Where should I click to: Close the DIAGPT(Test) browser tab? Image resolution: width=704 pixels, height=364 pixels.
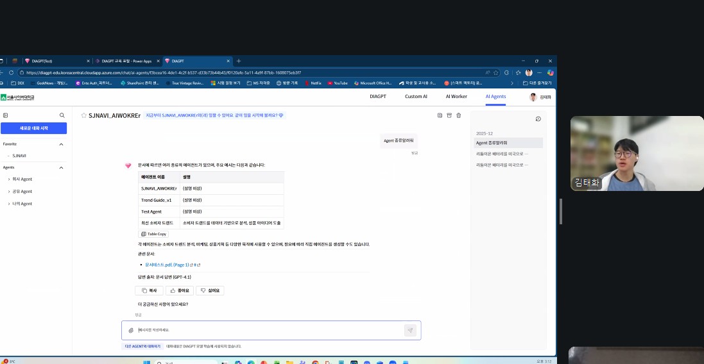click(88, 61)
